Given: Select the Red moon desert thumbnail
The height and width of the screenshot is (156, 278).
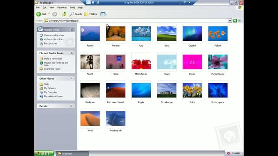Looking at the screenshot, I should point(116,90).
